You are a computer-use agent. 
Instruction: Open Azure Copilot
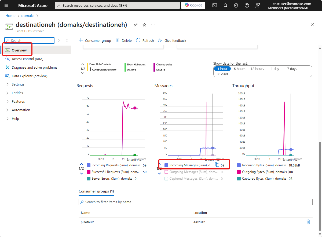pos(193,5)
